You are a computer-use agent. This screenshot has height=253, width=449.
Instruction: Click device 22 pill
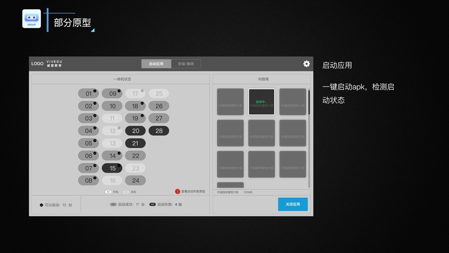(x=136, y=156)
